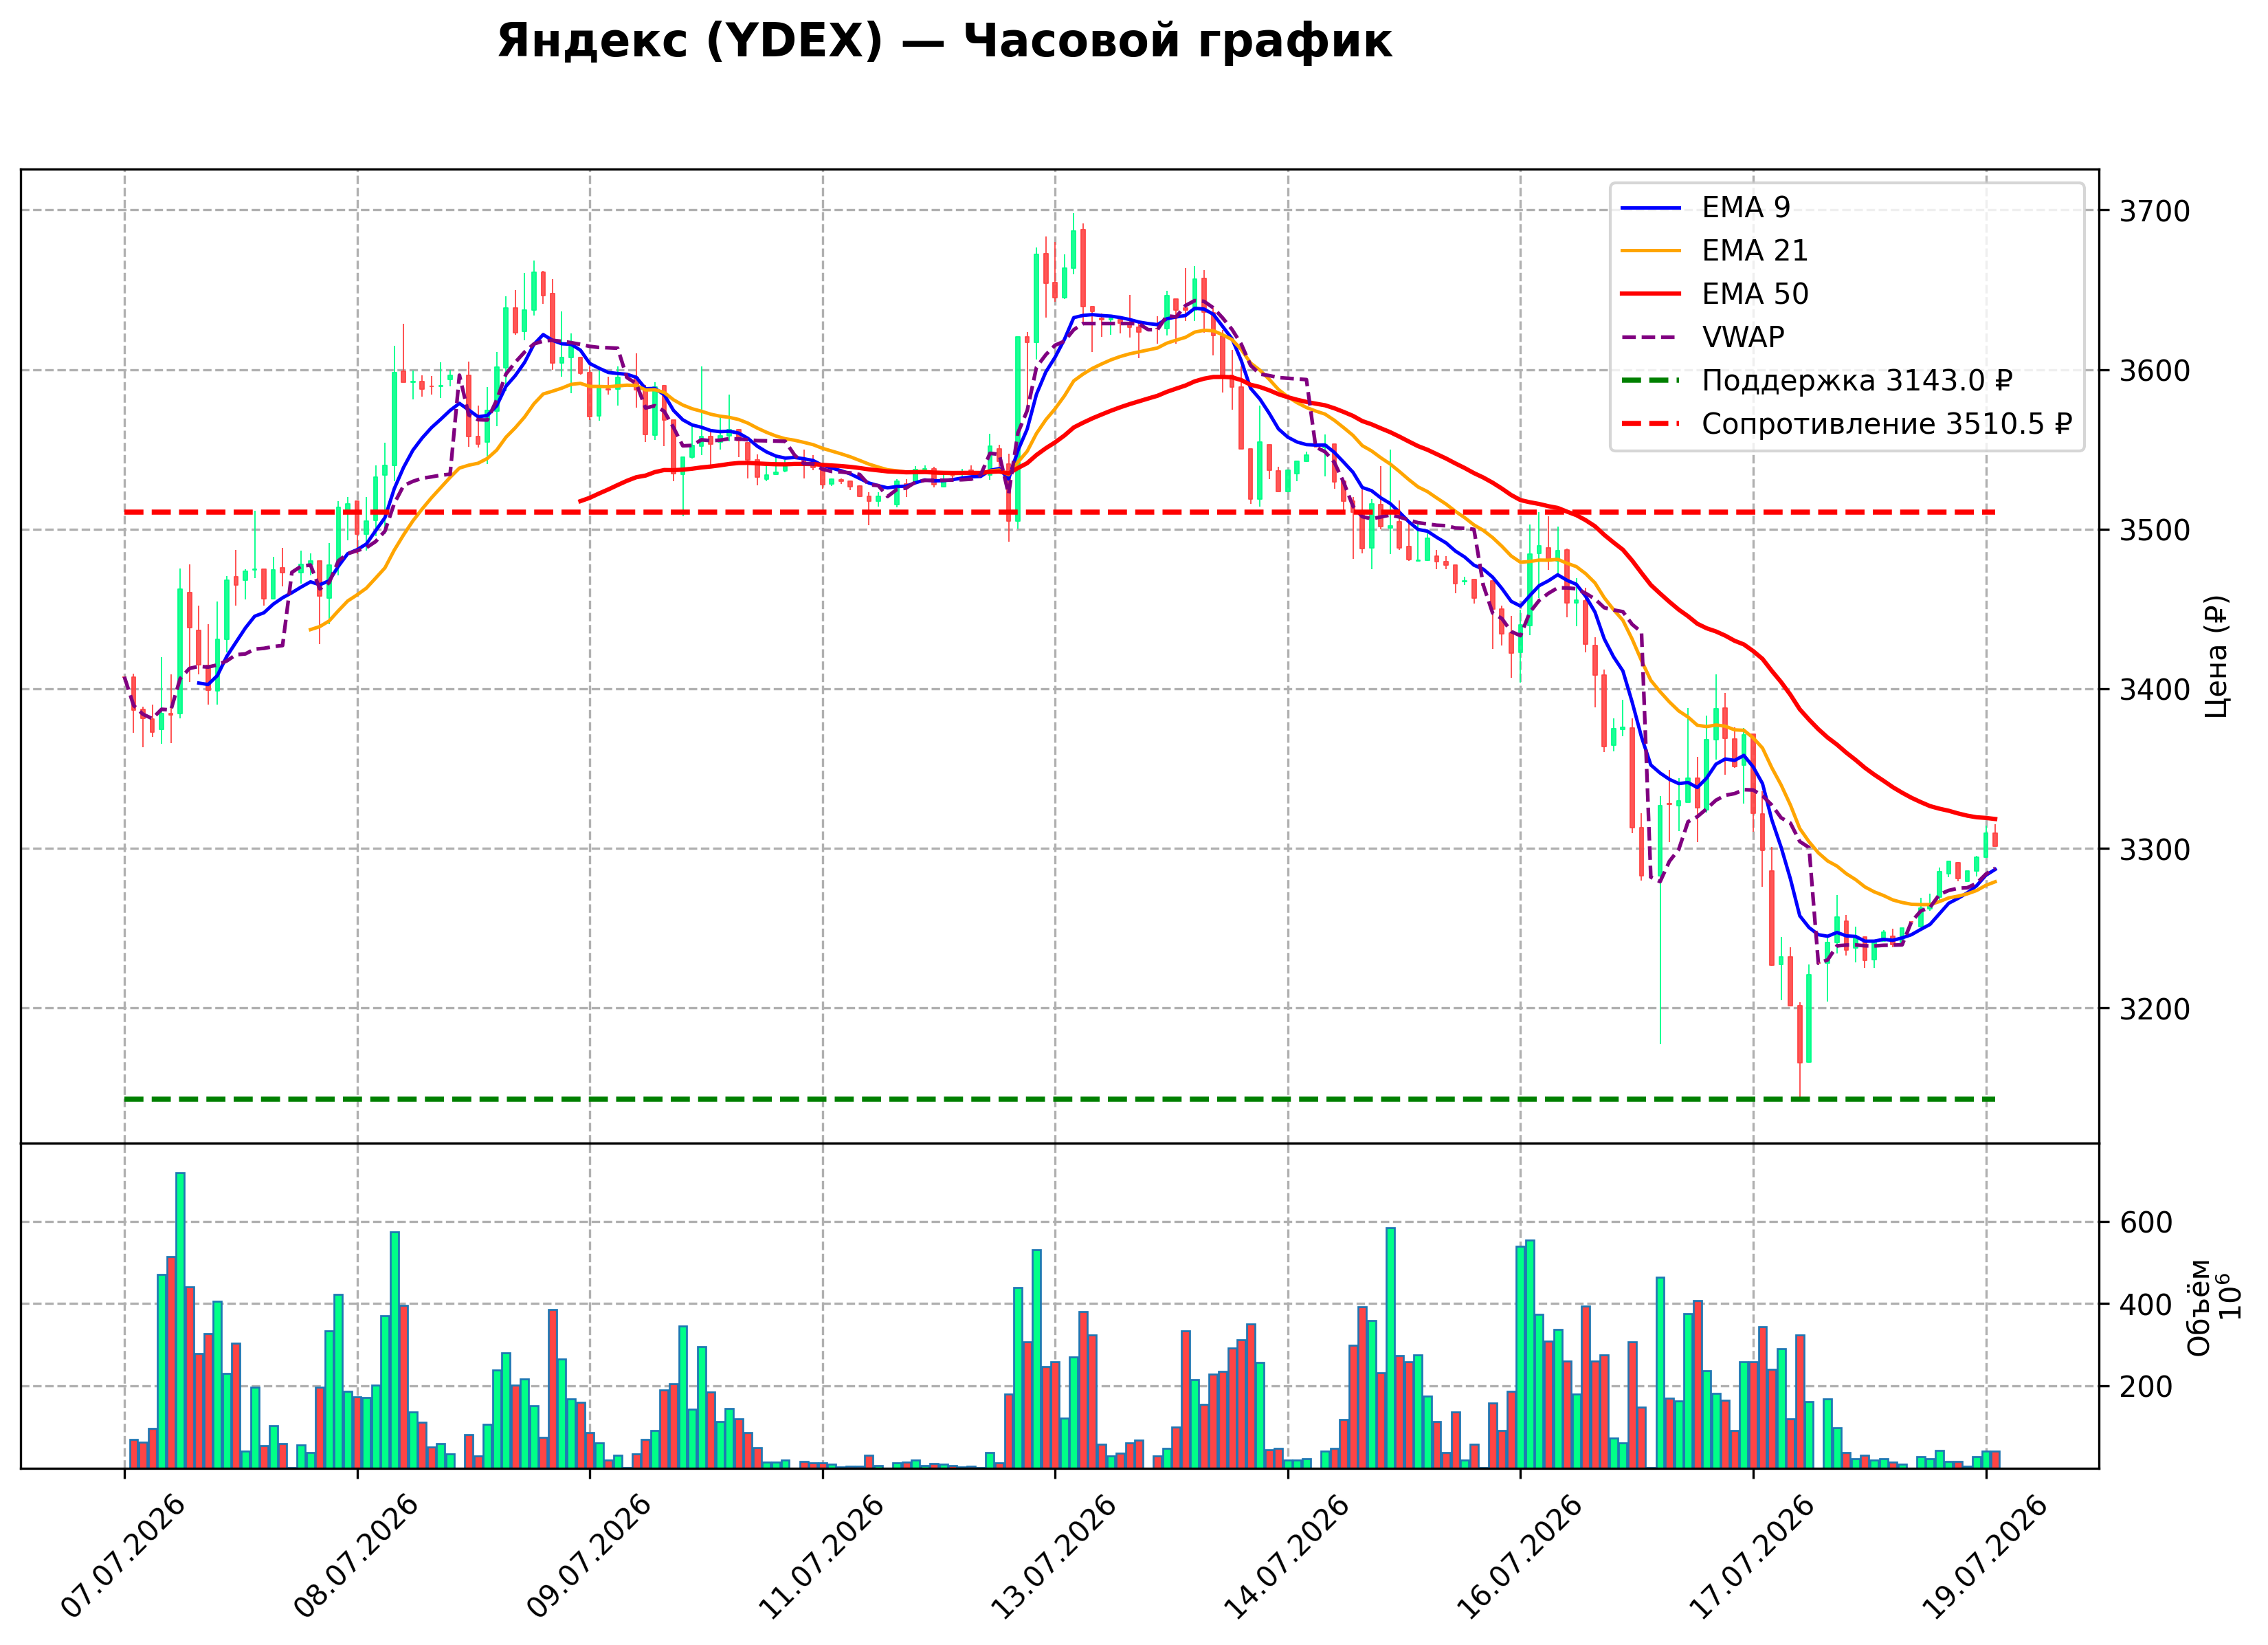Click the green dashed support legend sample

pyautogui.click(x=1651, y=381)
